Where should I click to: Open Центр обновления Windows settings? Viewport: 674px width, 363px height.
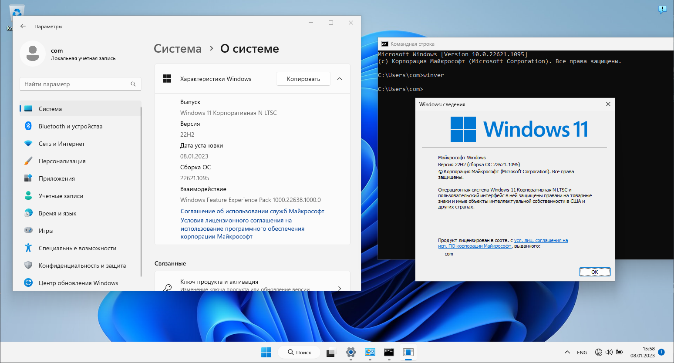(81, 283)
